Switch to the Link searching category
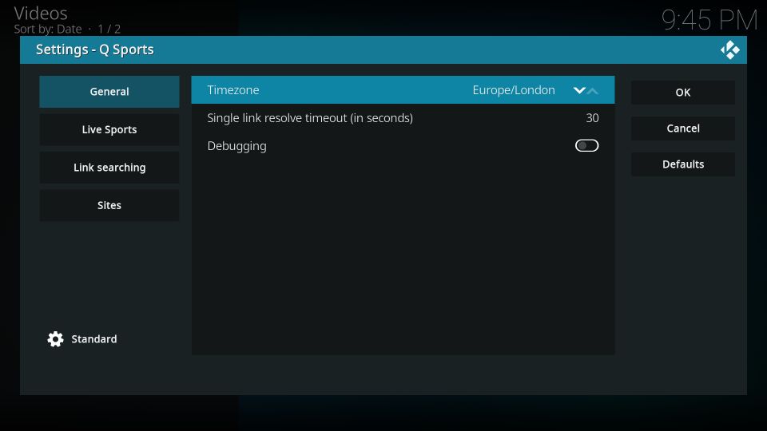The image size is (767, 431). pyautogui.click(x=109, y=168)
